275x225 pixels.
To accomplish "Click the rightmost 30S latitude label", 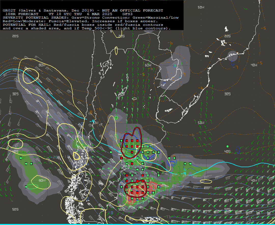I will point(227,94).
